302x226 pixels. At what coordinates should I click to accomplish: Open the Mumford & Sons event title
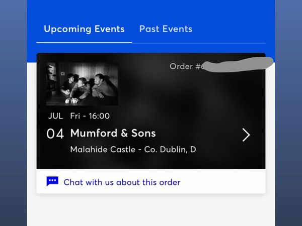point(113,133)
